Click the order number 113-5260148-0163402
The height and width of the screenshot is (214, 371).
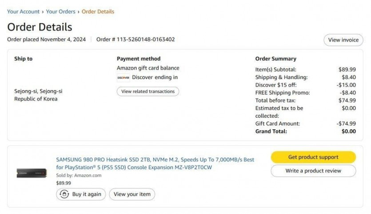point(146,40)
